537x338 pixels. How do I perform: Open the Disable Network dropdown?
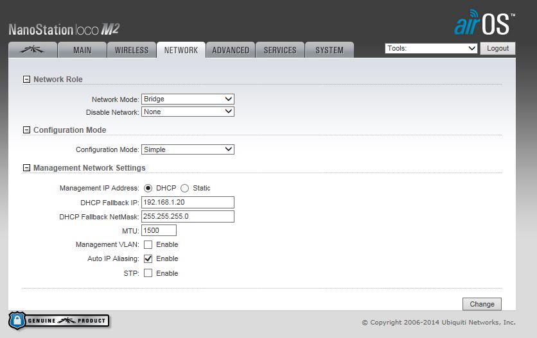click(188, 112)
